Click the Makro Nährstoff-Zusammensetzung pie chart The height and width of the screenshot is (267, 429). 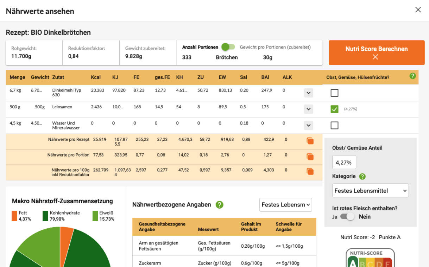click(x=60, y=247)
